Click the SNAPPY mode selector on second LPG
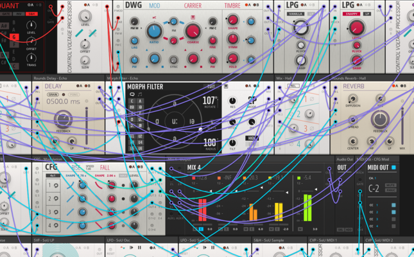 point(352,13)
